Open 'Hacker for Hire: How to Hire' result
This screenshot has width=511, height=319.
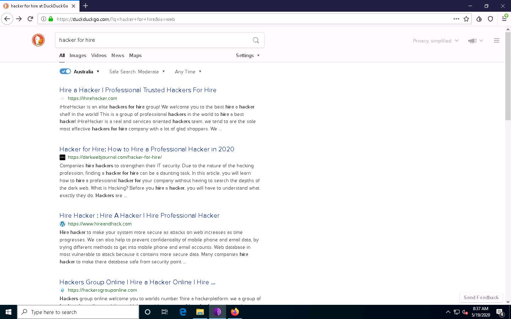point(147,149)
